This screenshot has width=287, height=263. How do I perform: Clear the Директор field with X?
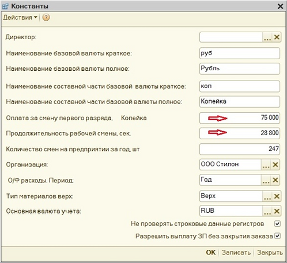(277, 37)
